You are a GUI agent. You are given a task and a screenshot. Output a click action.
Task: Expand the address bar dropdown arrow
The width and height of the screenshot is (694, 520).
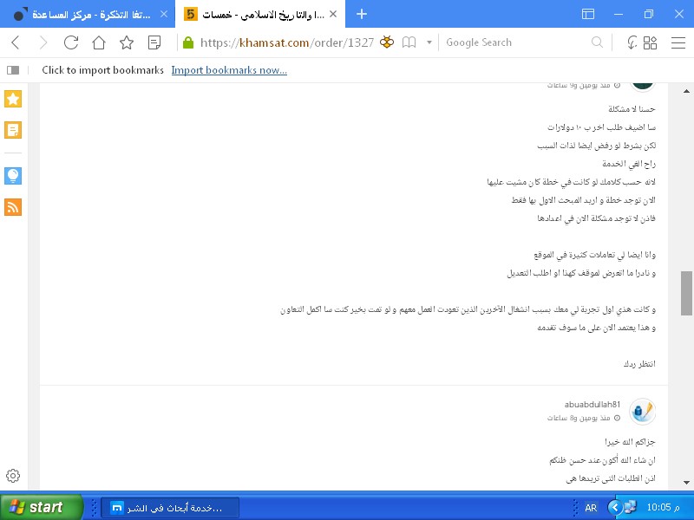tap(429, 42)
